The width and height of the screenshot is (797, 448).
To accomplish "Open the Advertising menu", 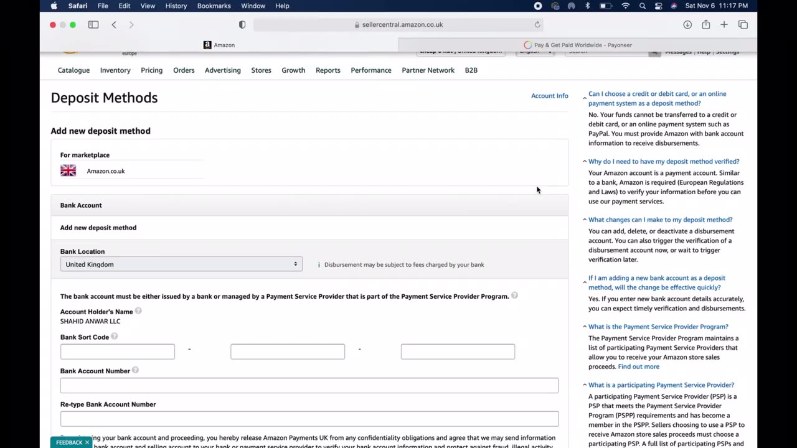I will pos(222,70).
